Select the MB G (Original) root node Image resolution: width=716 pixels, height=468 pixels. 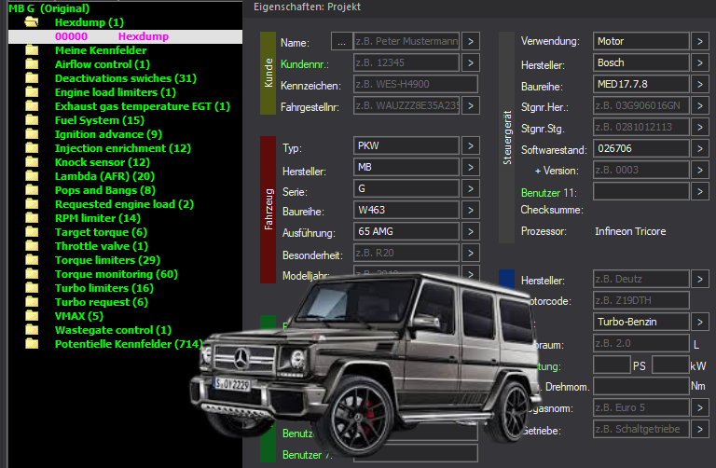point(48,8)
